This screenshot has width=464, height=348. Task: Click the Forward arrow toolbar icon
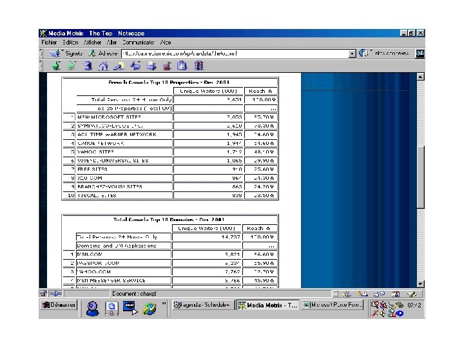[x=72, y=66]
